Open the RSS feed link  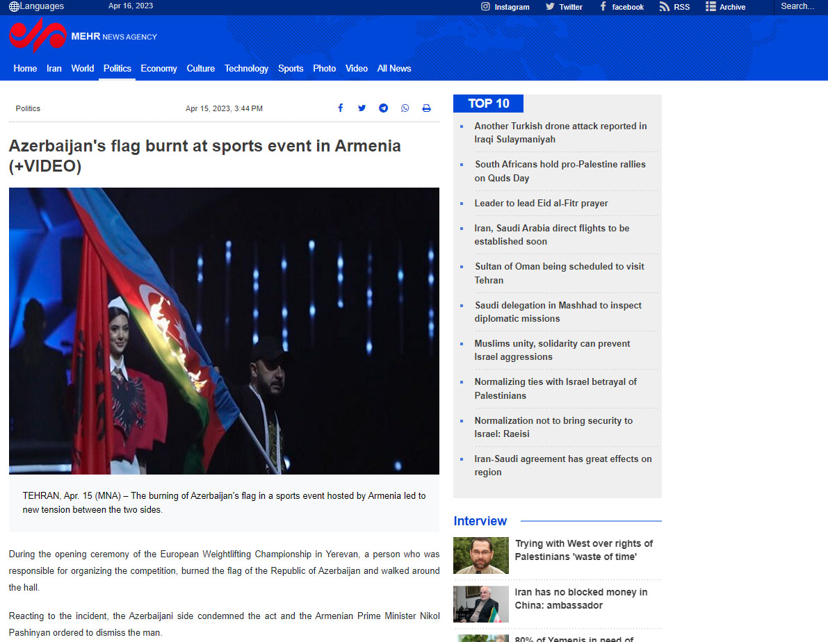674,7
